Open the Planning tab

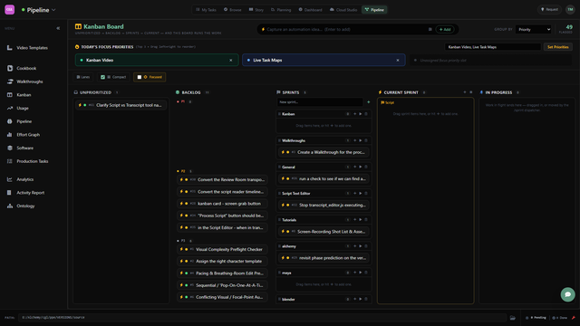pyautogui.click(x=281, y=10)
